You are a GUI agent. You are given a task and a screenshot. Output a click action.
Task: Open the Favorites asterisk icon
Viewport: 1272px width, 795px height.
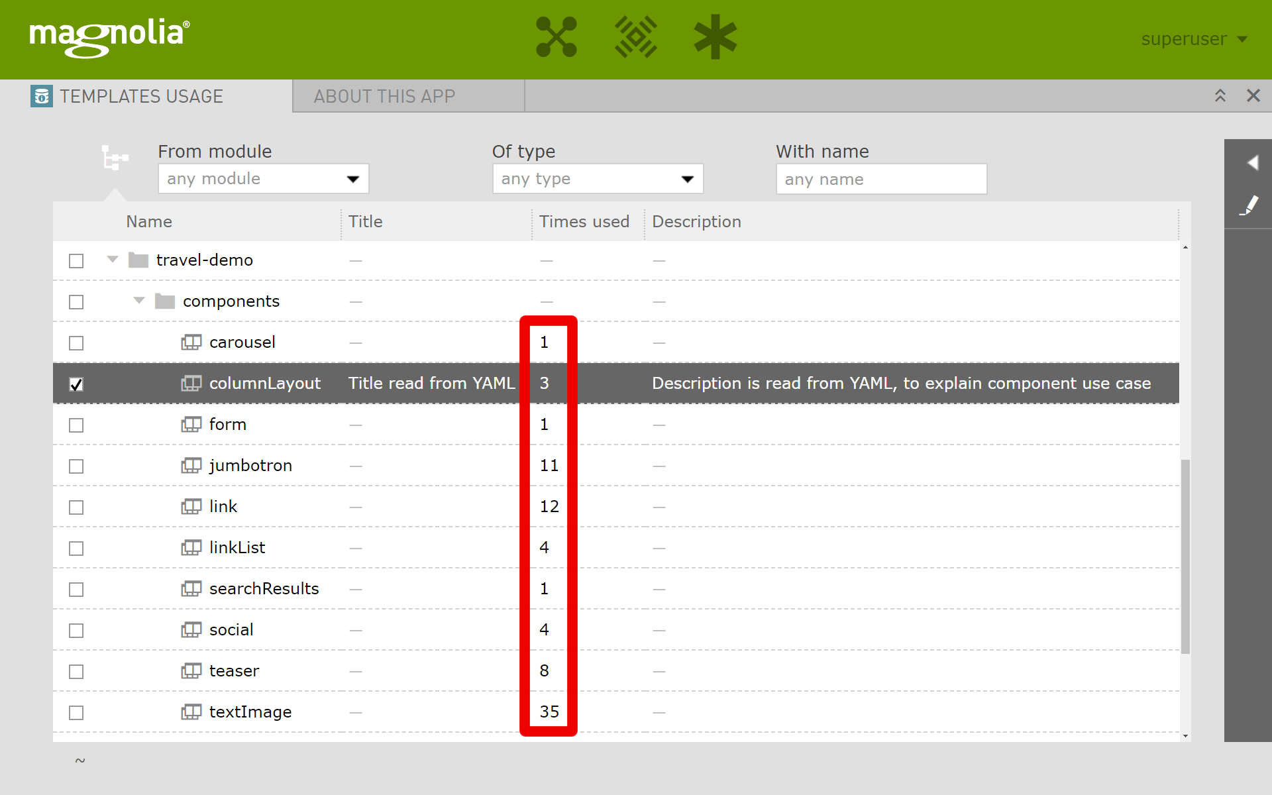click(x=715, y=37)
